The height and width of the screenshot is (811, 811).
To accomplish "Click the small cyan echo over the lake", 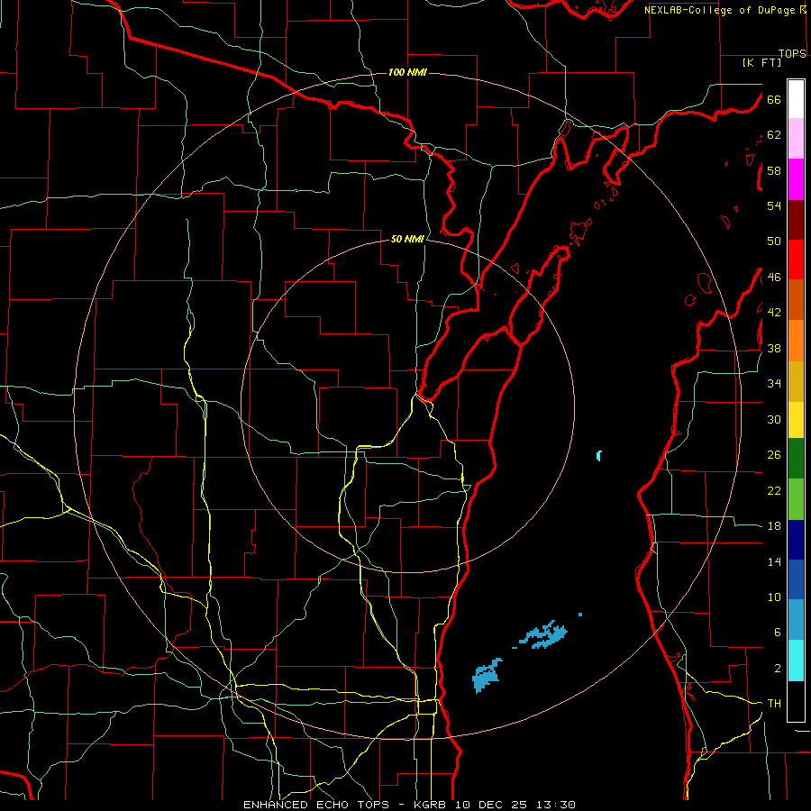I will coord(599,456).
